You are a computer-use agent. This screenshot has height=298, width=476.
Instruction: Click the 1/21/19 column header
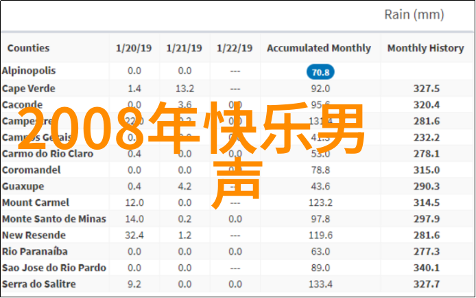point(184,48)
